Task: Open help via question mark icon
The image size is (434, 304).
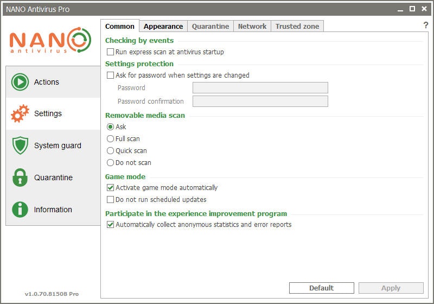Action: tap(426, 25)
